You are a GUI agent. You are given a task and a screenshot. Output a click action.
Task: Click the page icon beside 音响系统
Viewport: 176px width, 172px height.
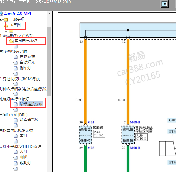tap(16, 57)
